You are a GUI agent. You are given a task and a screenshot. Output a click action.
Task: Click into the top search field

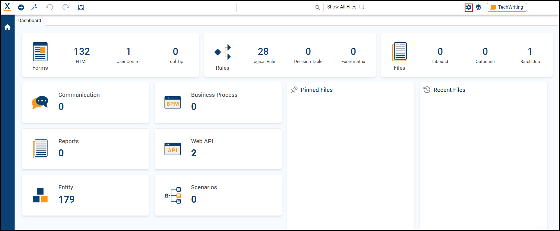point(276,7)
